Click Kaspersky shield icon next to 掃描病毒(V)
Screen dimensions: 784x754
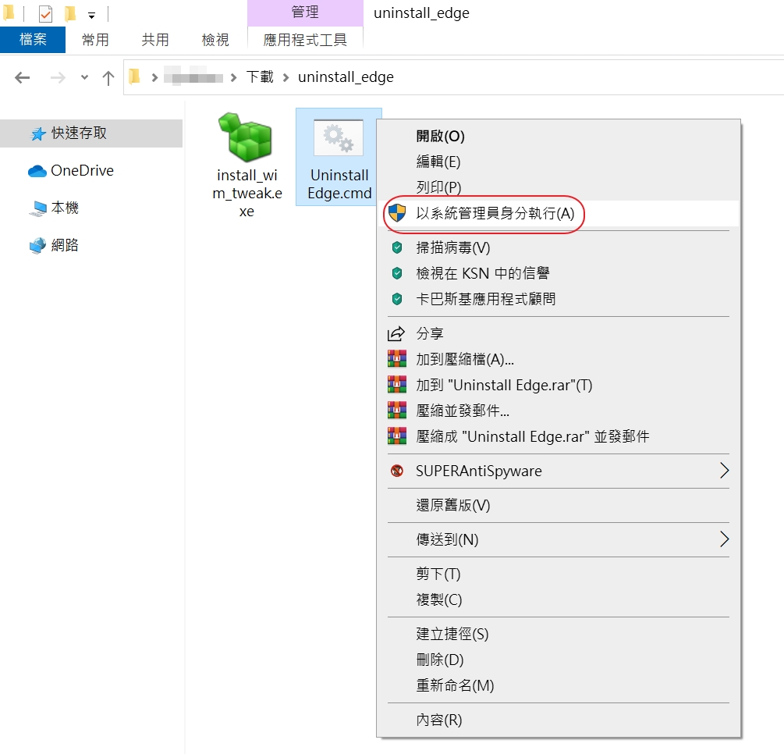(397, 247)
